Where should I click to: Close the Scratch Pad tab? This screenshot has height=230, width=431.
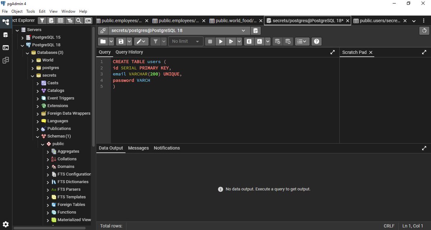tap(371, 52)
